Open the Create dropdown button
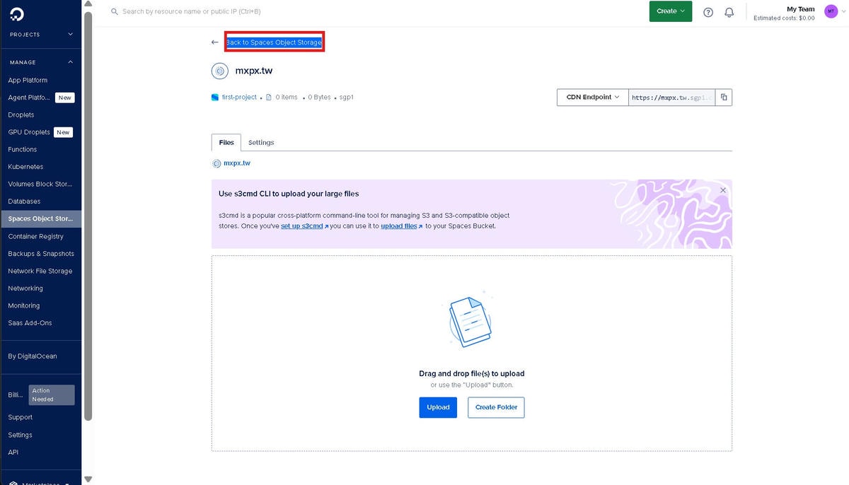Screen dimensions: 849x485 [670, 11]
